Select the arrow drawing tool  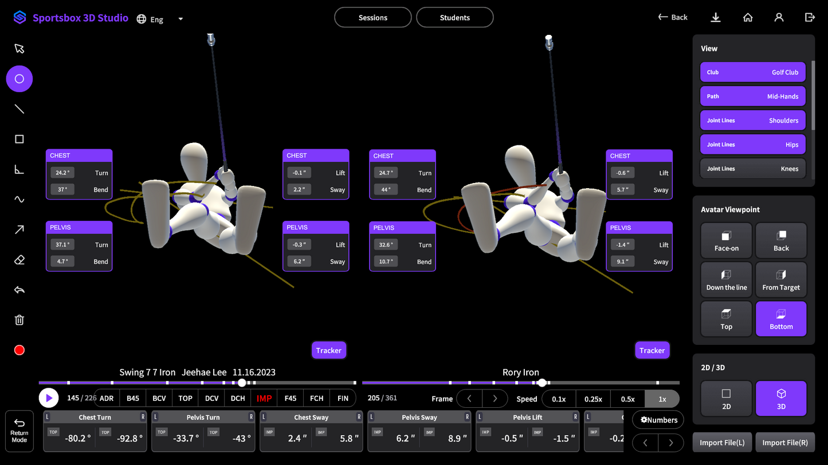coord(19,230)
